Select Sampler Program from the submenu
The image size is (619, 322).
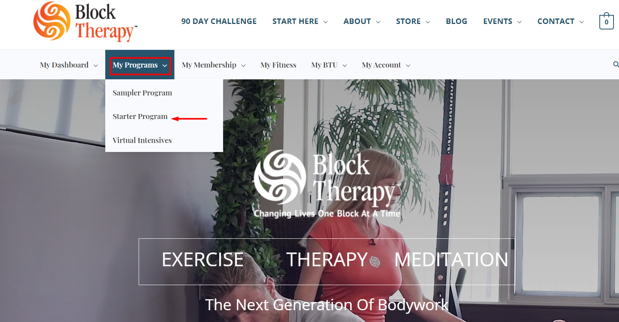pos(142,93)
